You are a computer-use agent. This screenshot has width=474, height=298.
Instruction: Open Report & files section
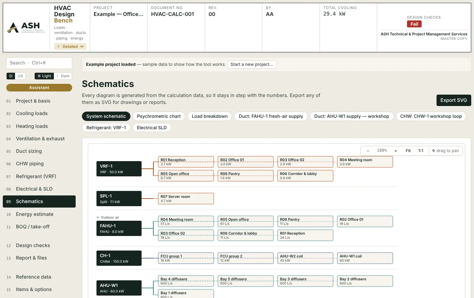tap(39, 258)
